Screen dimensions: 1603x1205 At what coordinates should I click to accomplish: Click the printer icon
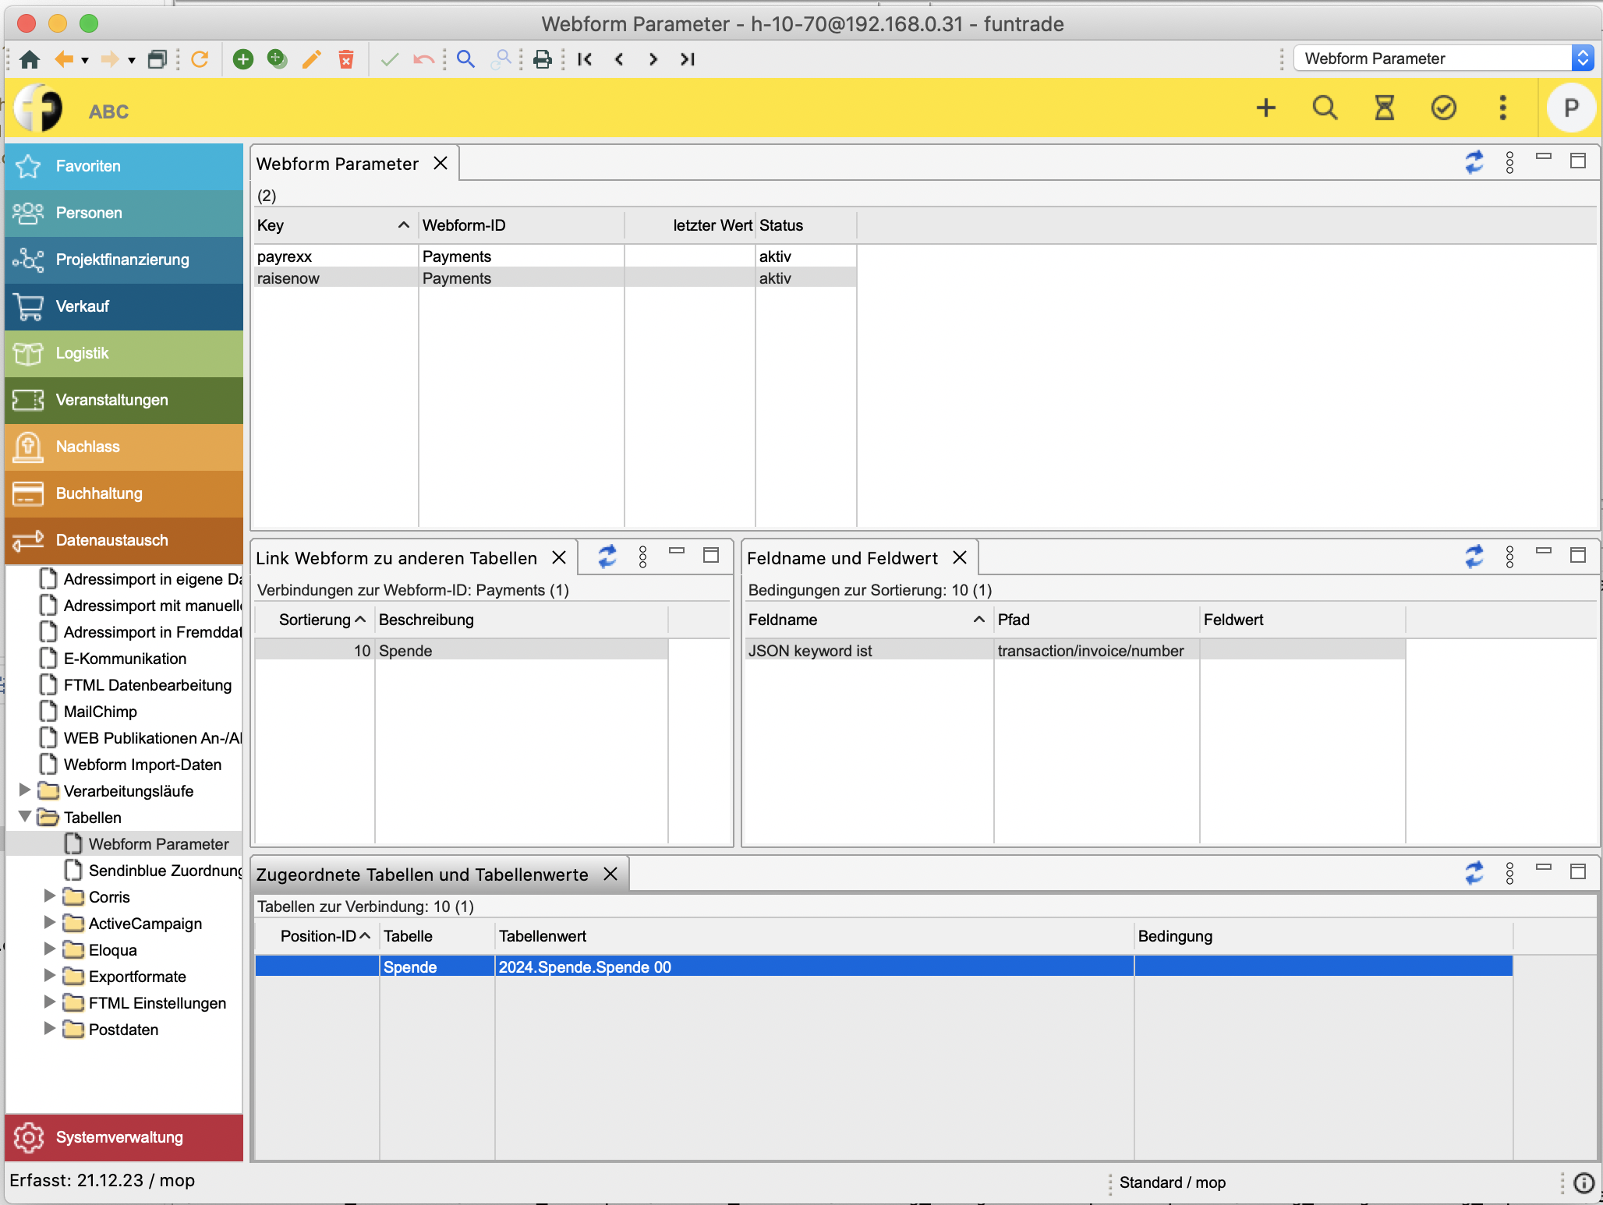[x=543, y=59]
